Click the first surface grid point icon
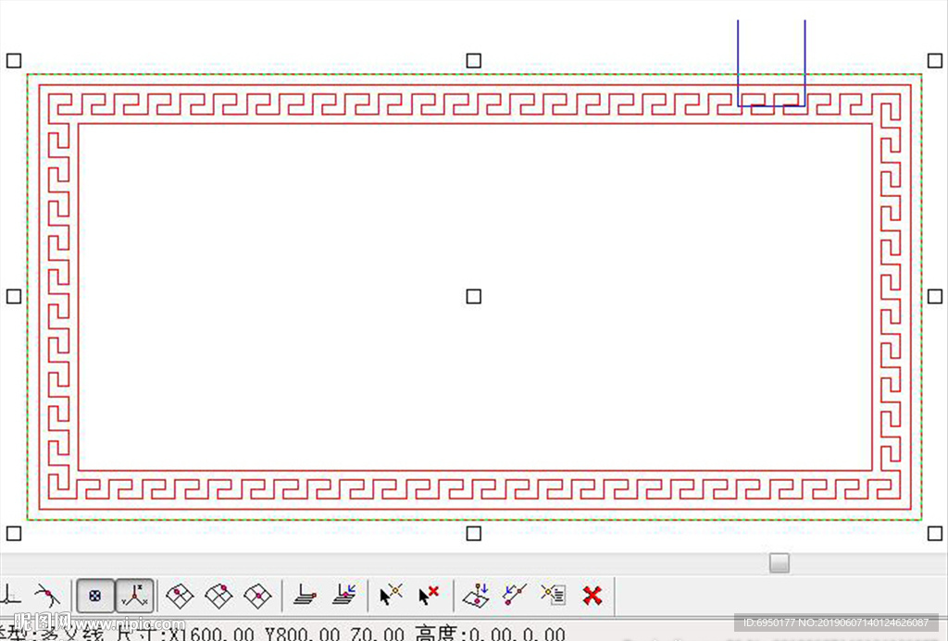Screen dimensions: 948x641 click(180, 596)
